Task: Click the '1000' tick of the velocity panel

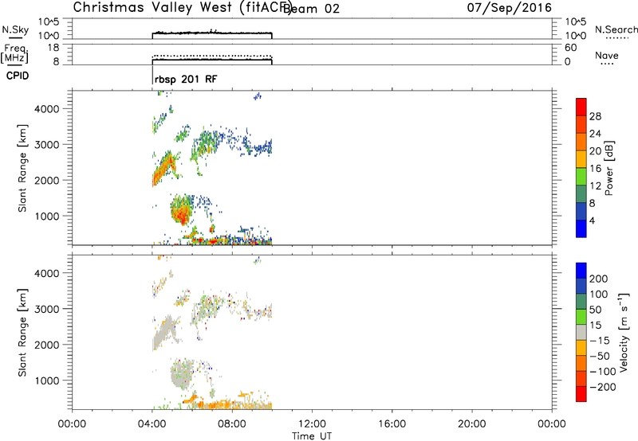Action: pyautogui.click(x=47, y=381)
